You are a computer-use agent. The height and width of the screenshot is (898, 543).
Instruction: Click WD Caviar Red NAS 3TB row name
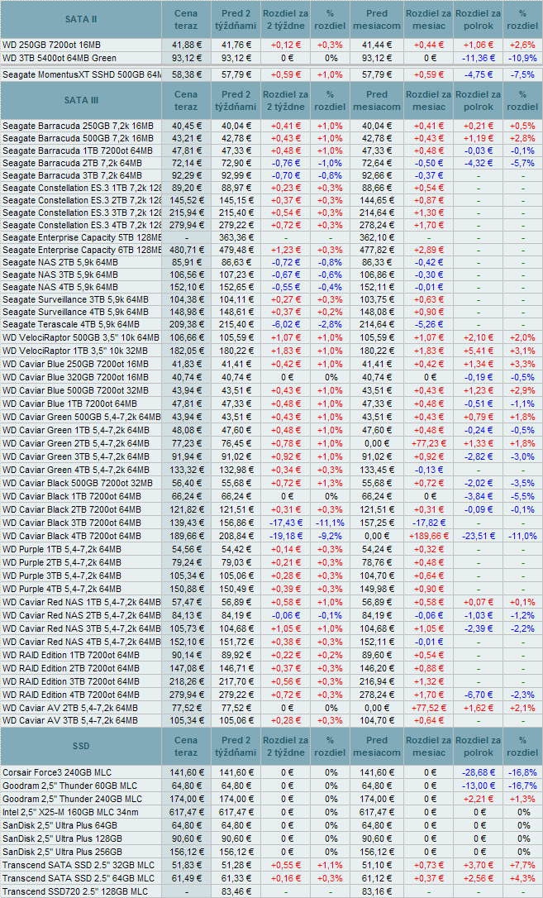click(x=81, y=628)
